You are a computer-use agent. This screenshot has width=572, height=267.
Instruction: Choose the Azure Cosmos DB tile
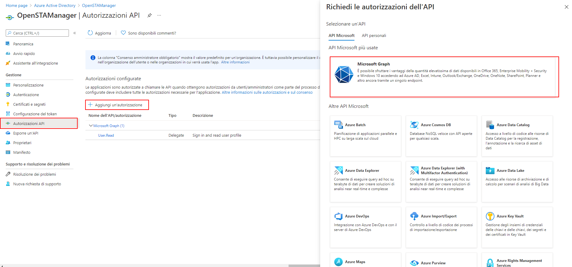point(441,136)
